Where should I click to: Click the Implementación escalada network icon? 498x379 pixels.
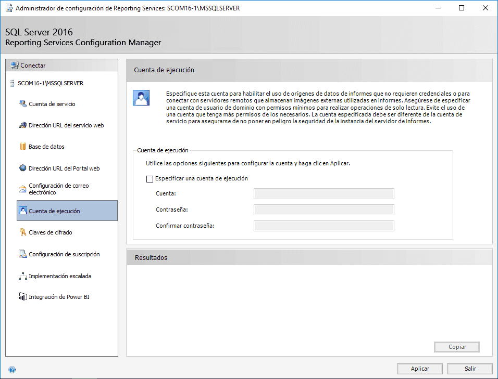[x=22, y=276]
